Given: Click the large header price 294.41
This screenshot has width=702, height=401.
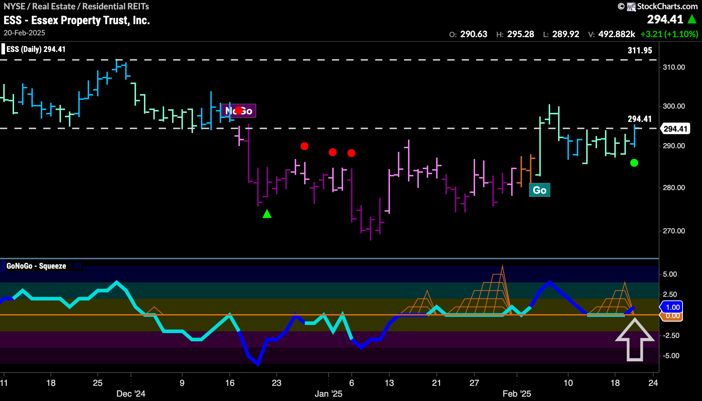Looking at the screenshot, I should point(665,19).
